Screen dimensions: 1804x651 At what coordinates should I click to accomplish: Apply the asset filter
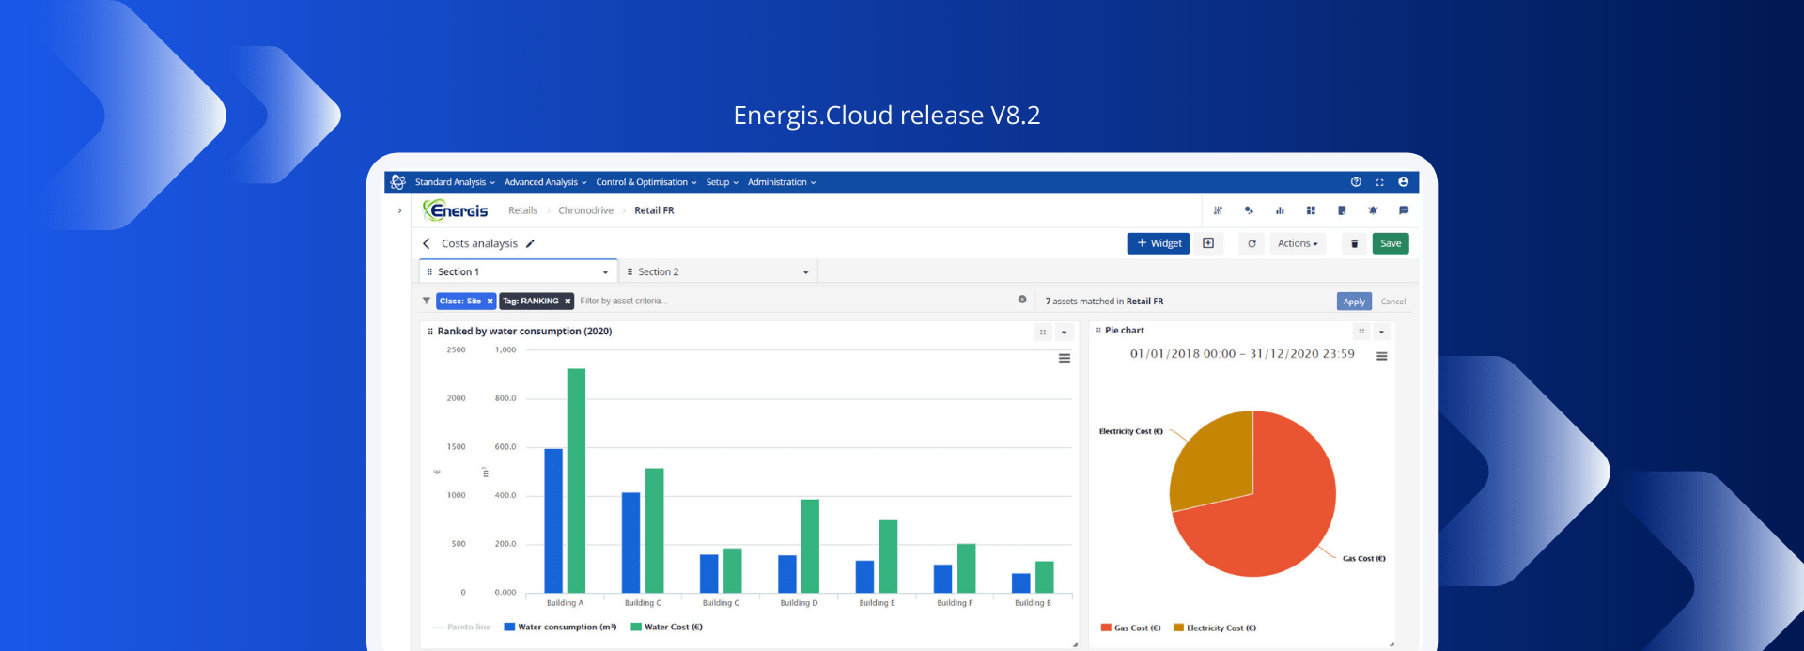tap(1354, 302)
